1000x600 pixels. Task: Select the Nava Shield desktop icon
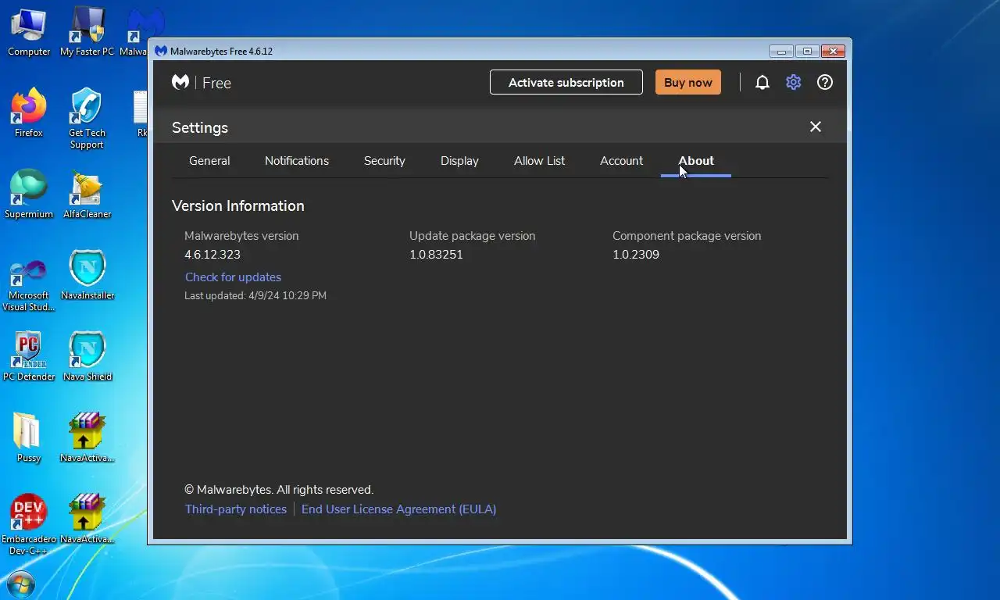point(87,357)
